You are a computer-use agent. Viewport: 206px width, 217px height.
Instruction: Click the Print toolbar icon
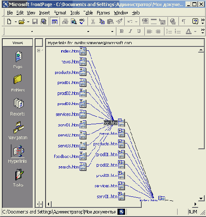coord(65,22)
